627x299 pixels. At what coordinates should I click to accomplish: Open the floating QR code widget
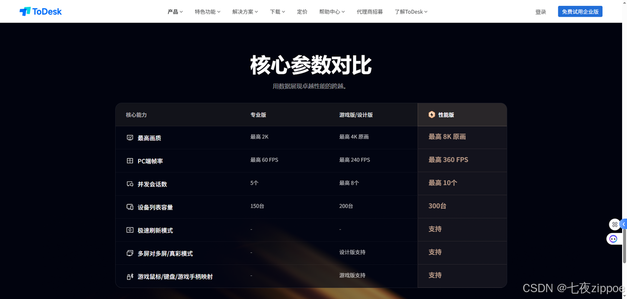[x=615, y=224]
